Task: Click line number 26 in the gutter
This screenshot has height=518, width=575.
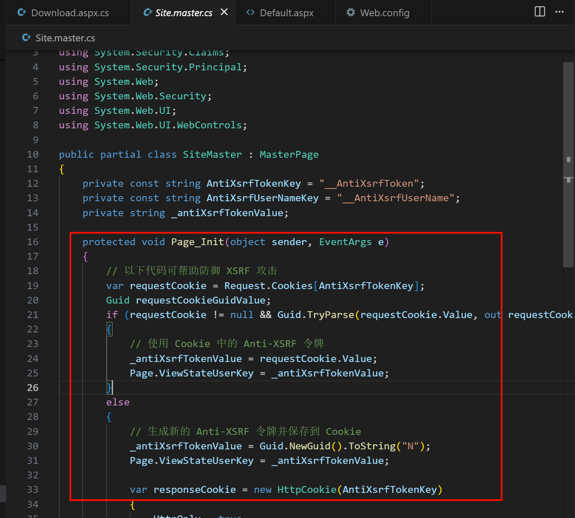Action: click(x=32, y=388)
